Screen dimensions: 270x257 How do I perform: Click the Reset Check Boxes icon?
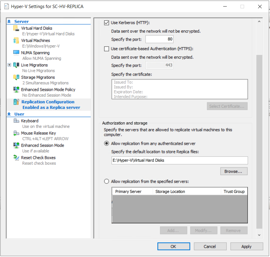pyautogui.click(x=16, y=158)
